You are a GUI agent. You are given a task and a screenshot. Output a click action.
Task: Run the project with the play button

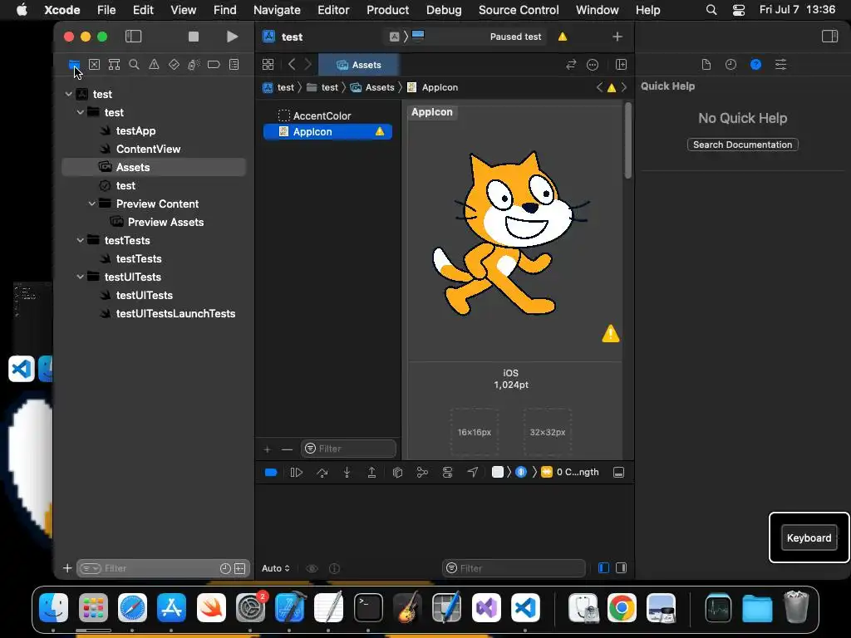[232, 37]
